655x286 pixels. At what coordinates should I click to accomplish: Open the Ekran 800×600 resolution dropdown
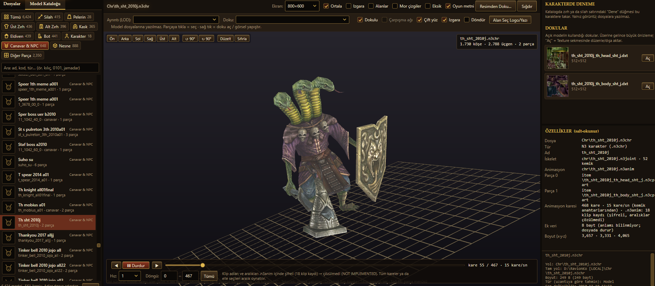[x=302, y=6]
